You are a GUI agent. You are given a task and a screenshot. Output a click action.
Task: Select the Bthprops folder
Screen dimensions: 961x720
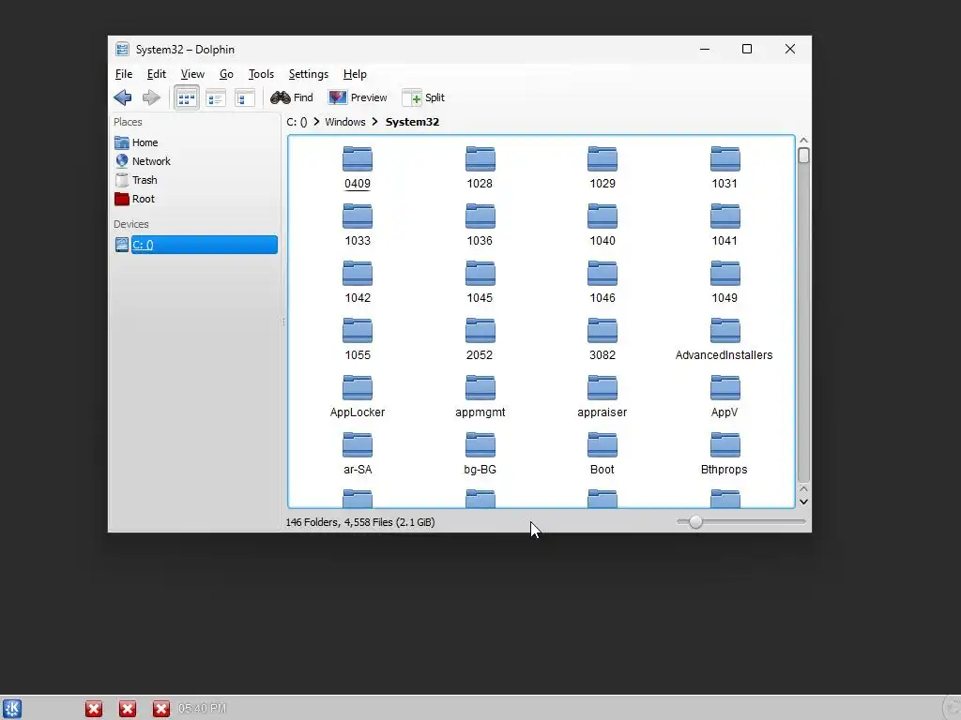click(725, 455)
